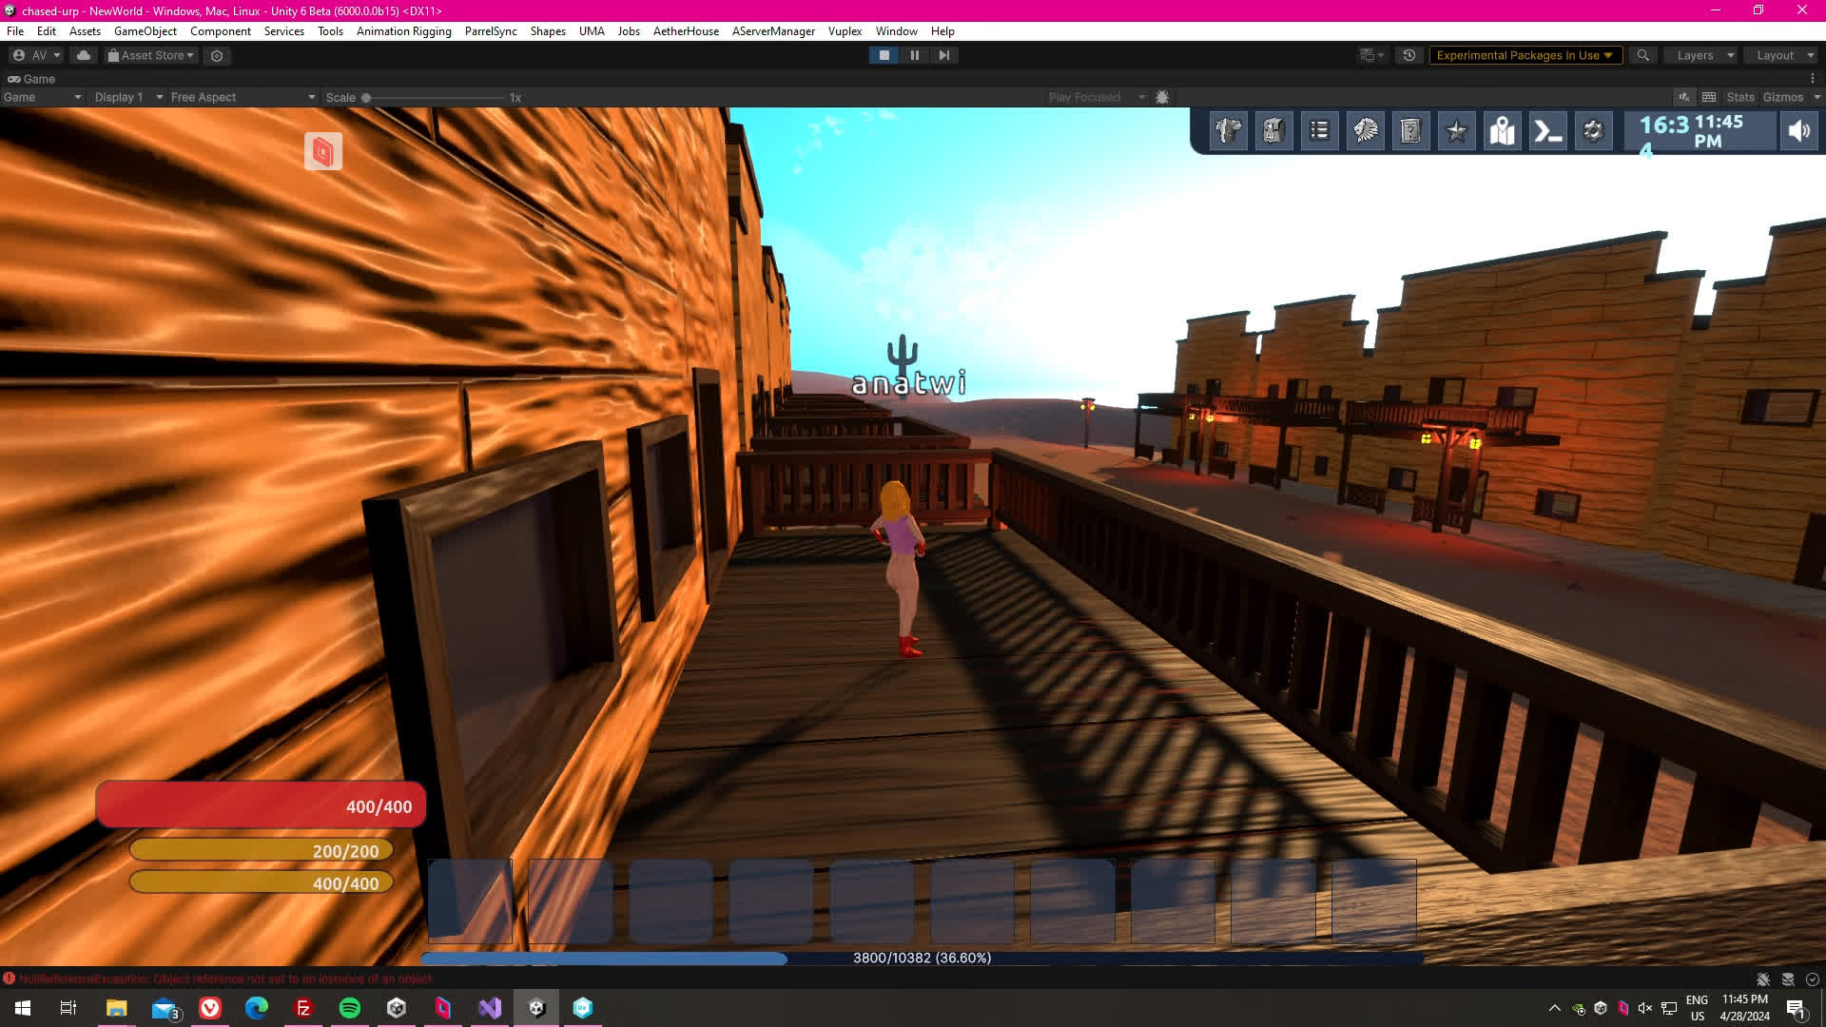This screenshot has height=1027, width=1826.
Task: Open the quest list icon in HUD
Action: (x=1319, y=131)
